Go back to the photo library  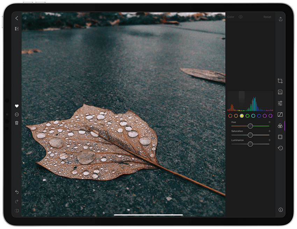point(16,18)
